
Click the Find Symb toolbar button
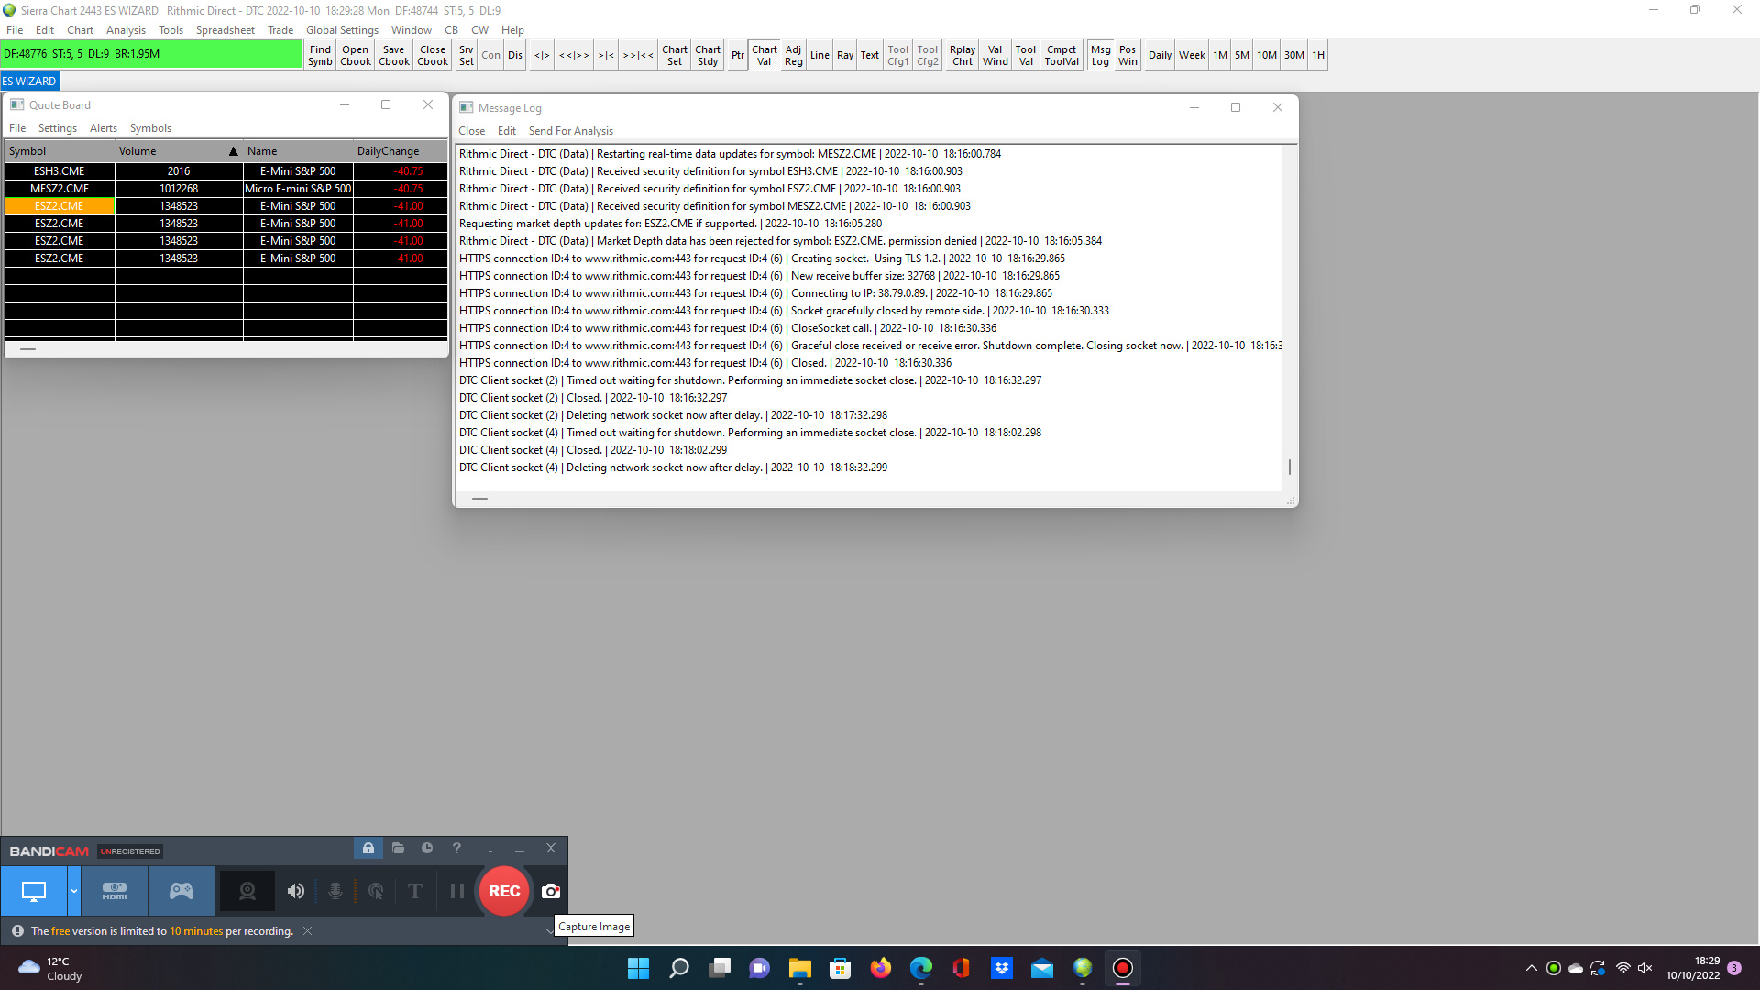point(320,56)
